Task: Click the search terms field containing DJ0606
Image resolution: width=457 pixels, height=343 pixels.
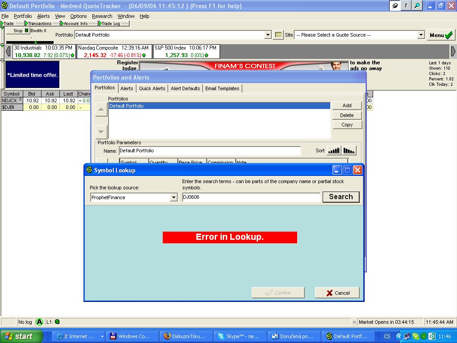Action: (251, 197)
